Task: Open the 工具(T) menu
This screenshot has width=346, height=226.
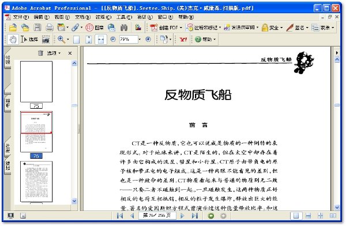Action: coord(124,17)
